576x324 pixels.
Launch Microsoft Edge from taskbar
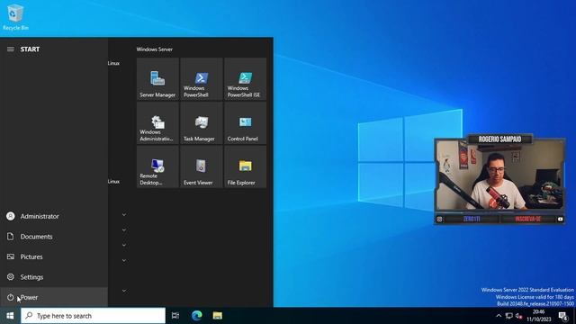[196, 316]
